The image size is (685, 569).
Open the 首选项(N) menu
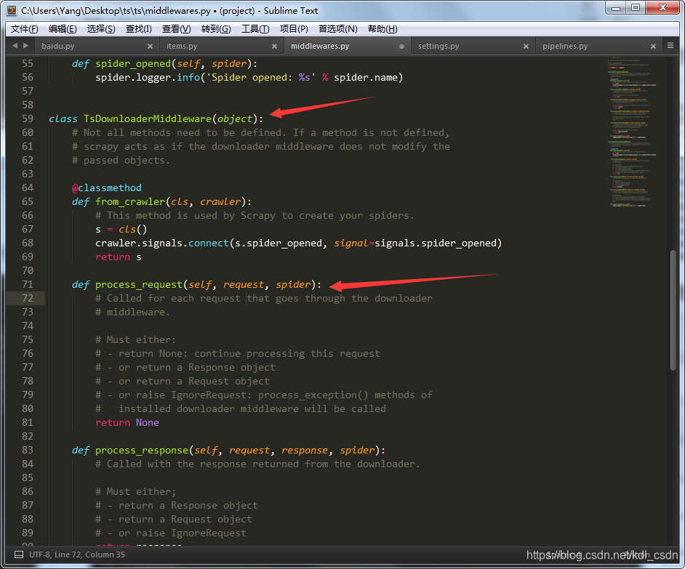(x=337, y=29)
